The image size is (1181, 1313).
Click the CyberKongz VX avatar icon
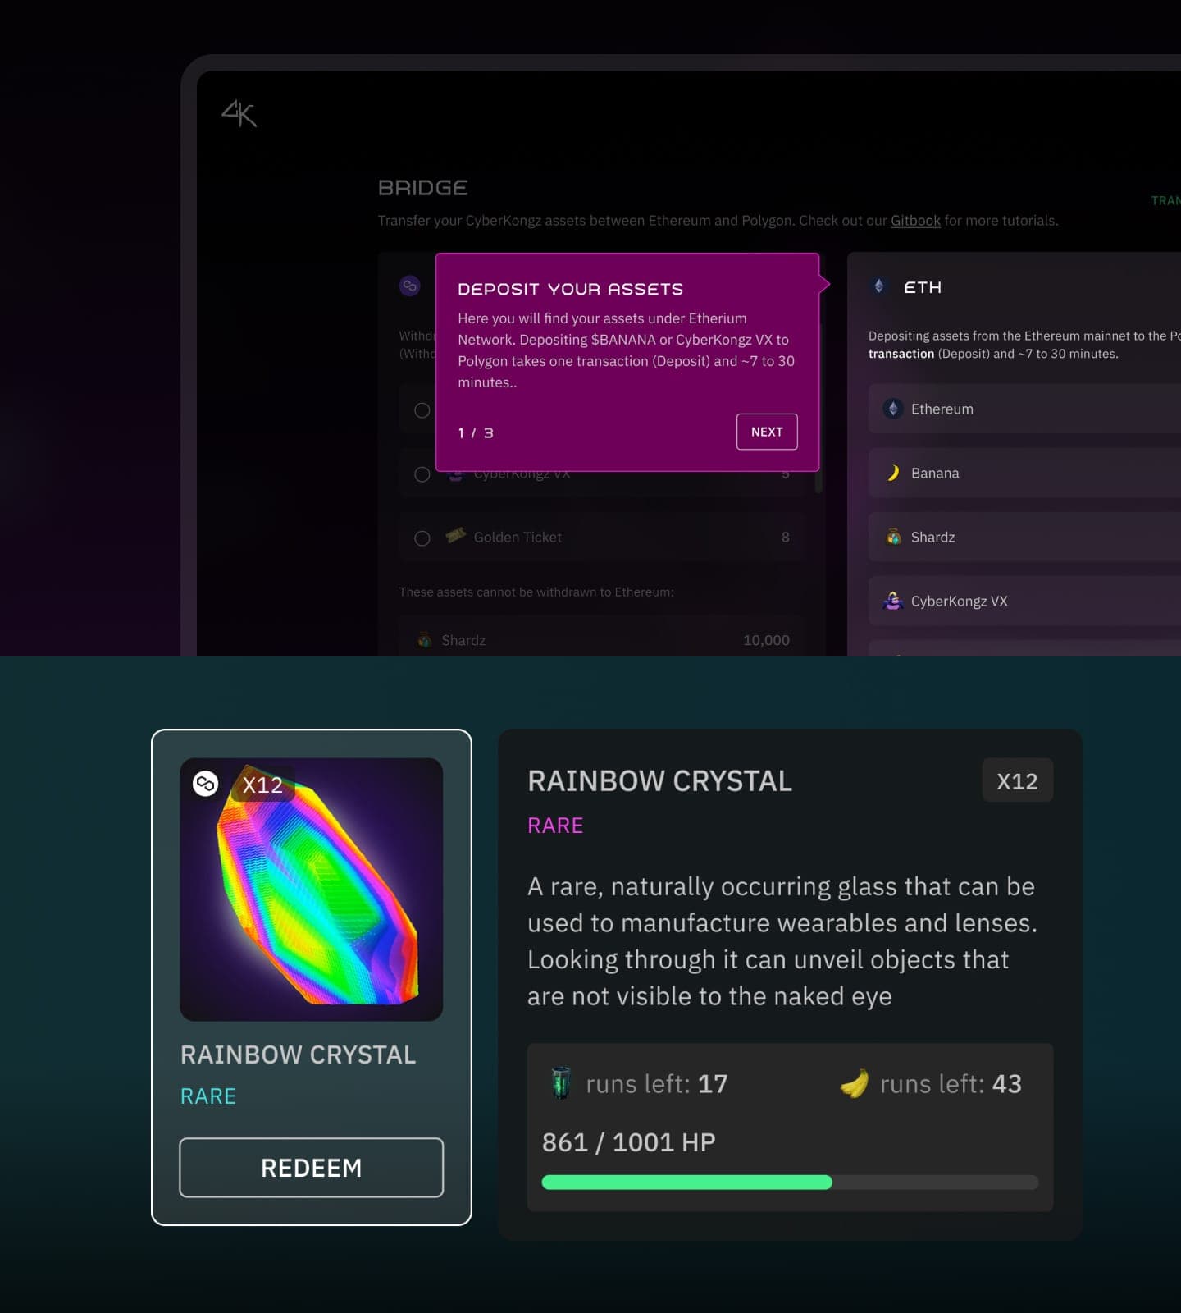tap(892, 601)
